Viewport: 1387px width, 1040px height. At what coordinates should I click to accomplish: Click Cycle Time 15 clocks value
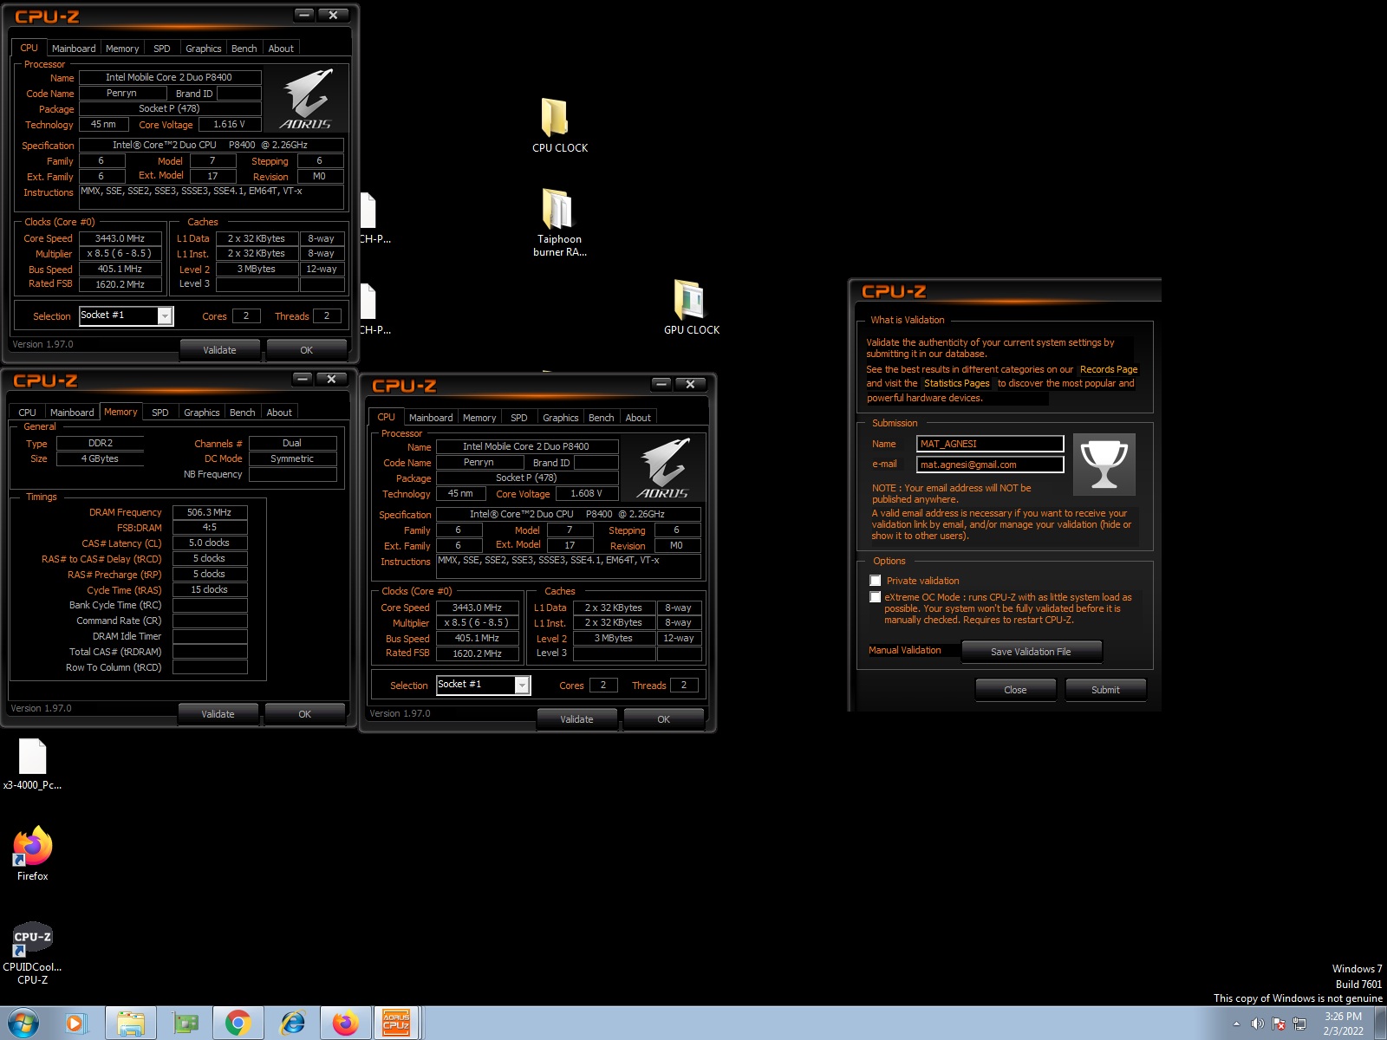click(210, 589)
